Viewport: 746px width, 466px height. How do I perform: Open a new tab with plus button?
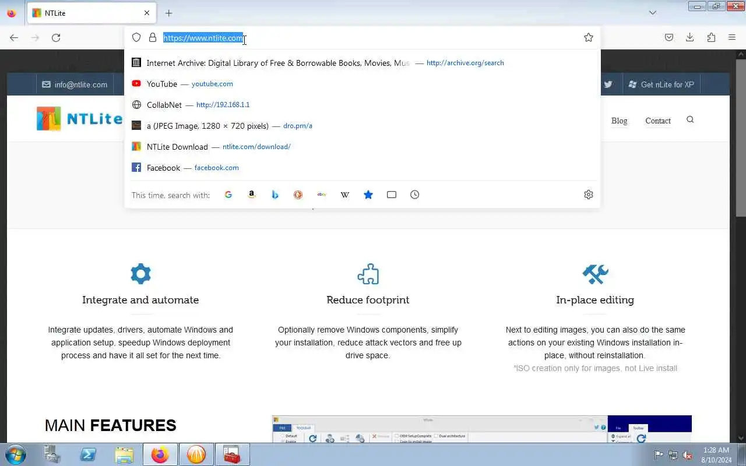tap(168, 13)
